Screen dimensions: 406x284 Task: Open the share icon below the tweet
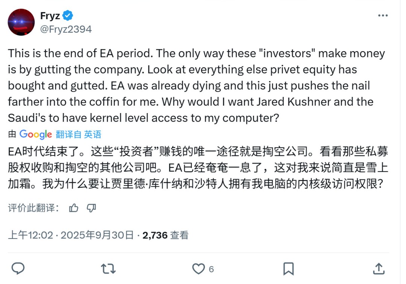tap(380, 269)
